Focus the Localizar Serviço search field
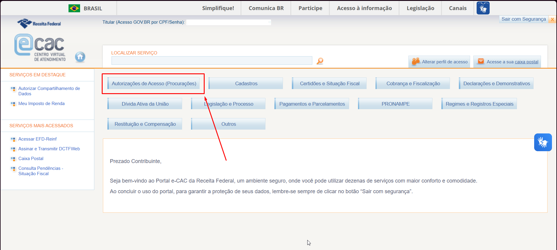The height and width of the screenshot is (250, 557). (212, 61)
